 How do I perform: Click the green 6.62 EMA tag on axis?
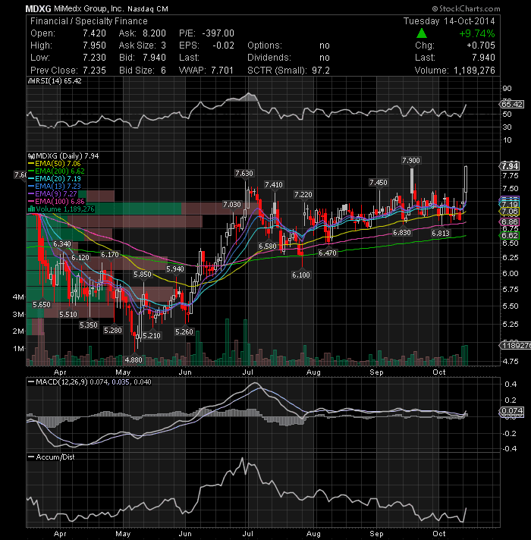(510, 236)
